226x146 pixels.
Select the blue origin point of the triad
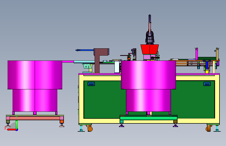[17, 130]
